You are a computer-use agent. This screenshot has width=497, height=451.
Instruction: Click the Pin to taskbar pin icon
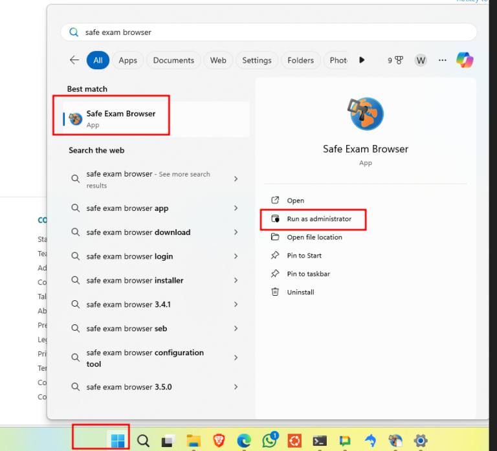pos(275,274)
